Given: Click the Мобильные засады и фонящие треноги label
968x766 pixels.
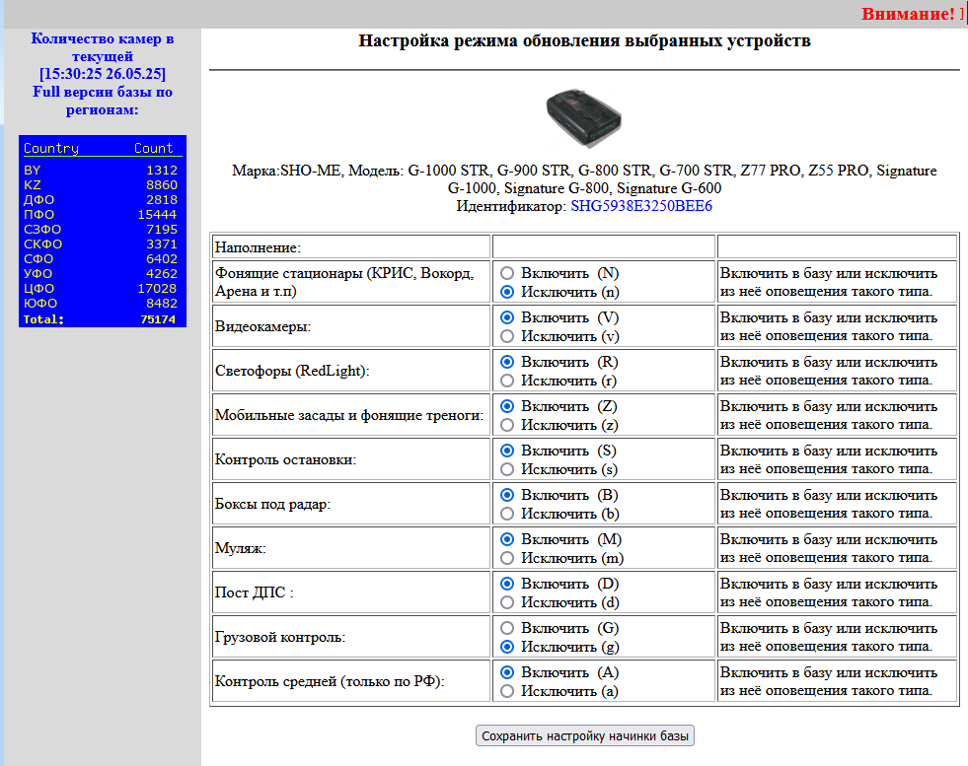Looking at the screenshot, I should 348,416.
